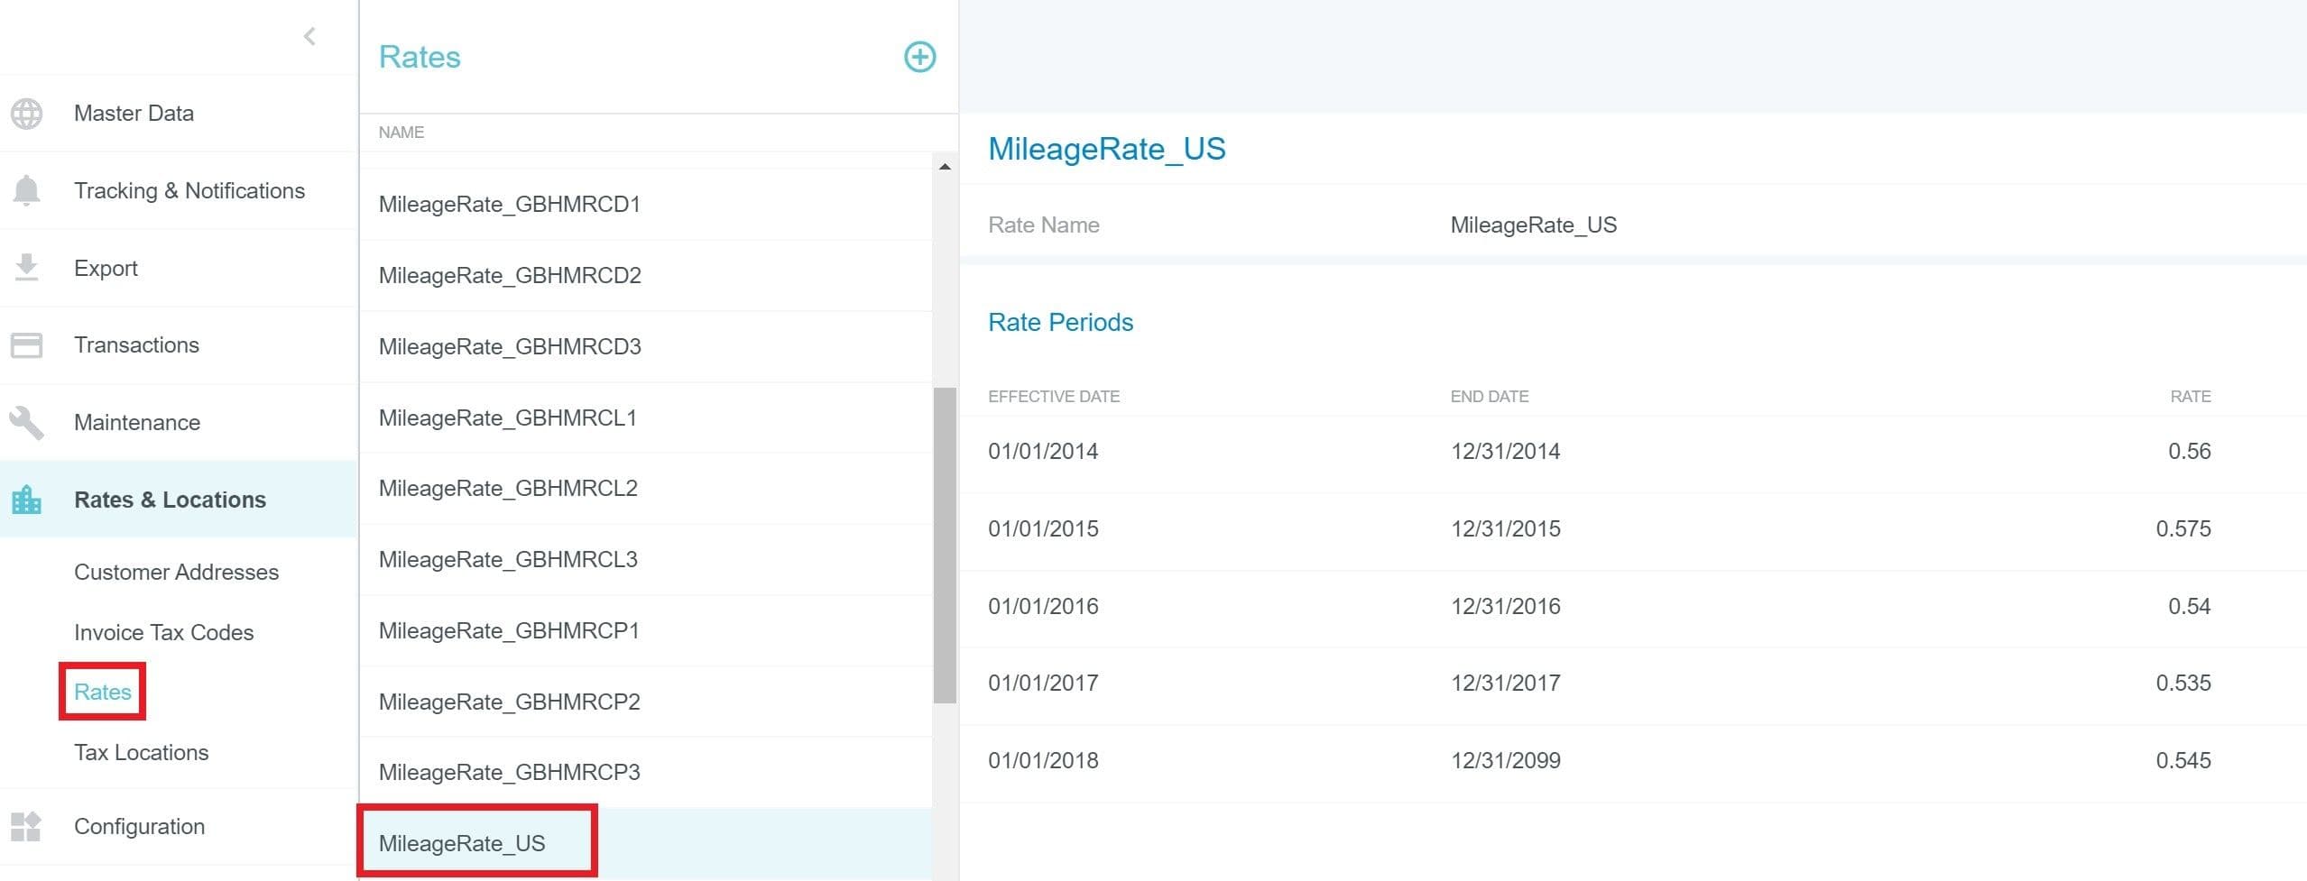Click the wrench Maintenance icon

click(x=26, y=422)
